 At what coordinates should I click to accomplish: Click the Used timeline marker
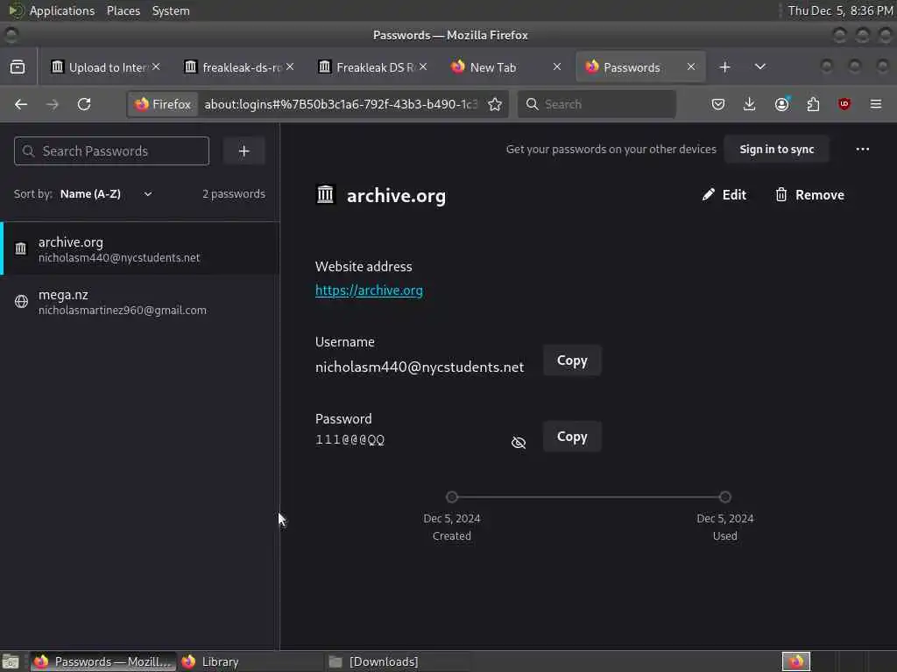[724, 497]
